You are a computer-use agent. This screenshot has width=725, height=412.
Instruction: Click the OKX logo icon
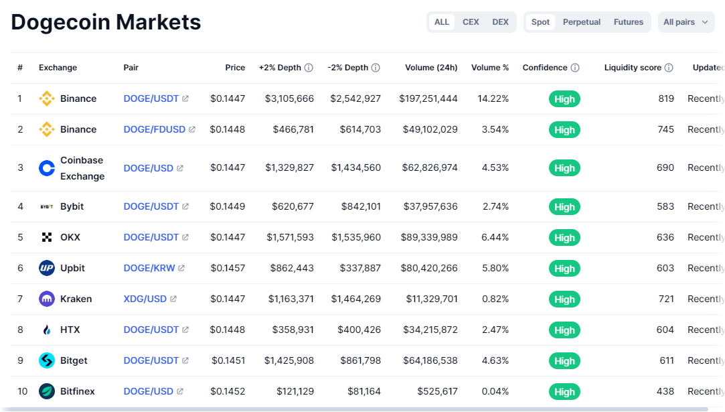point(47,237)
